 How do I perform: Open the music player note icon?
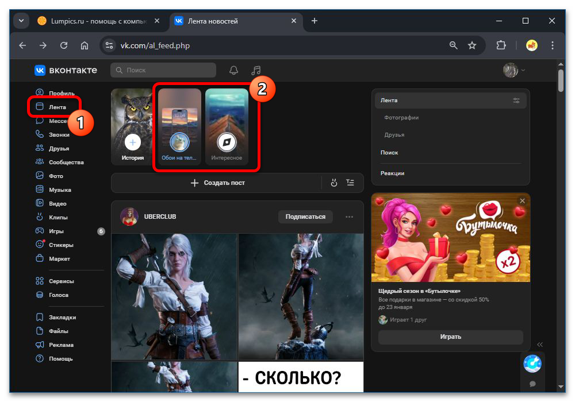[x=256, y=70]
